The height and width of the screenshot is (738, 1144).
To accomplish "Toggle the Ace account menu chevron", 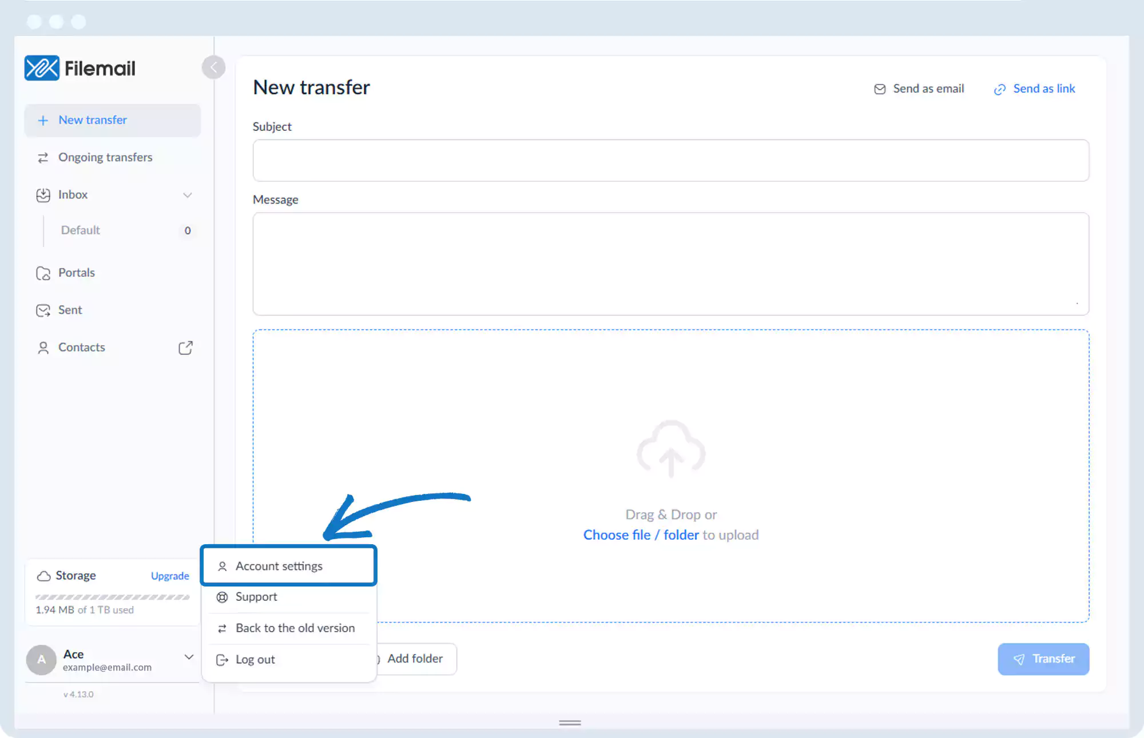I will click(189, 657).
